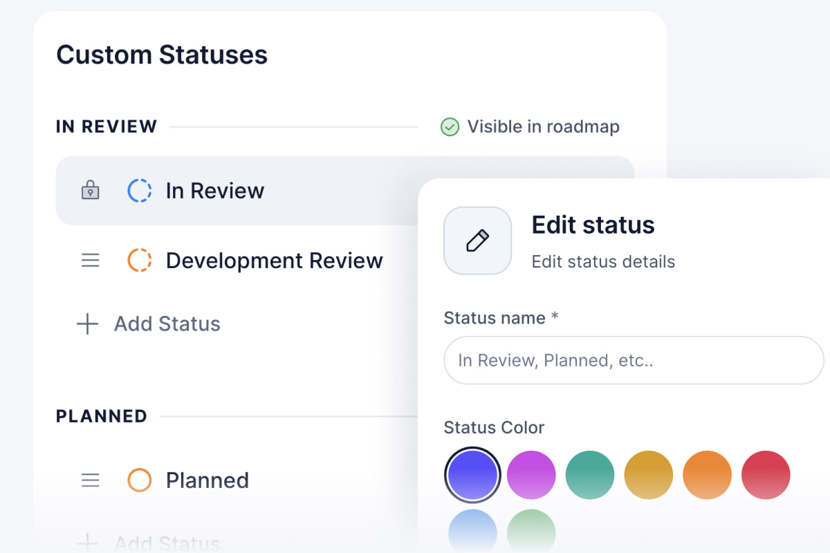
Task: Click the Planned row drag handle icon
Action: tap(91, 480)
